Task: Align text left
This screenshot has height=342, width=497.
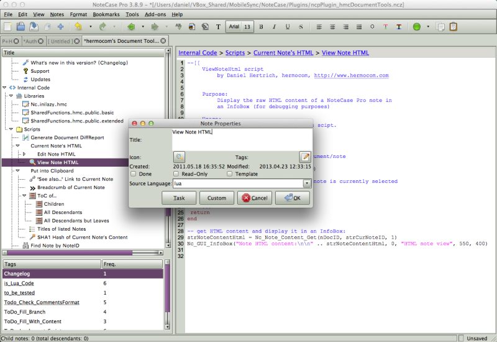Action: (x=319, y=27)
